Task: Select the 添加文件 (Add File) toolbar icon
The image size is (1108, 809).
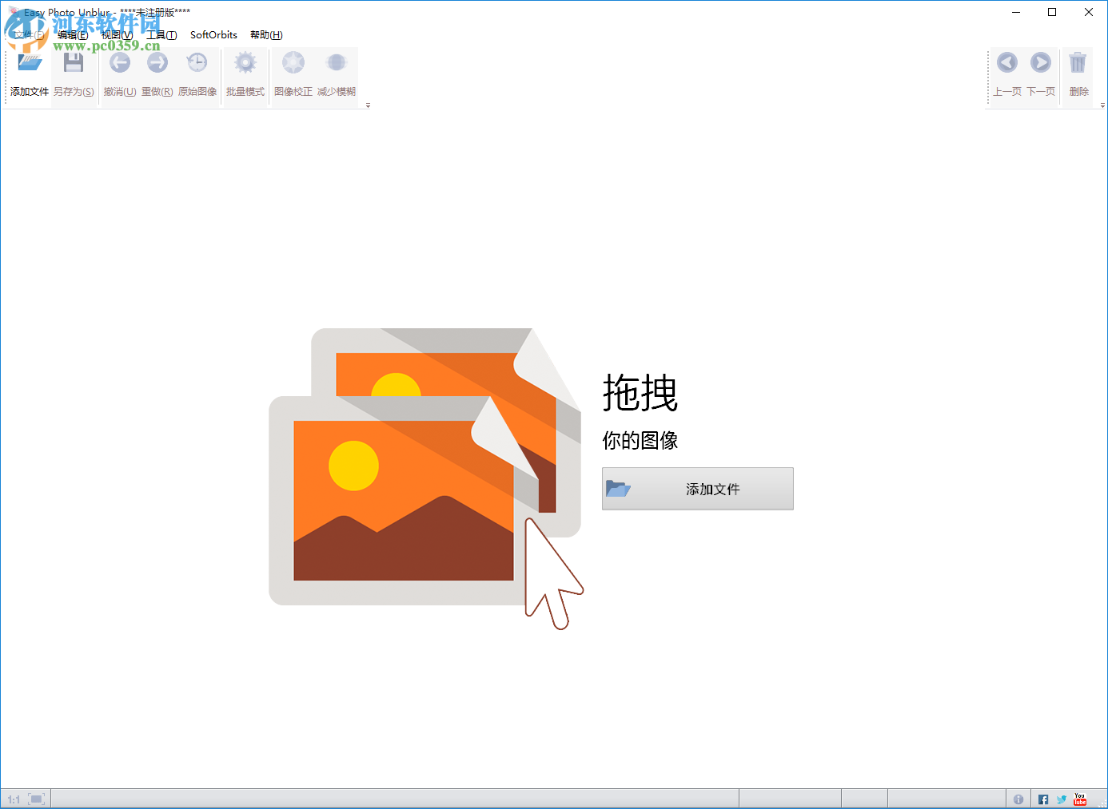Action: [28, 62]
